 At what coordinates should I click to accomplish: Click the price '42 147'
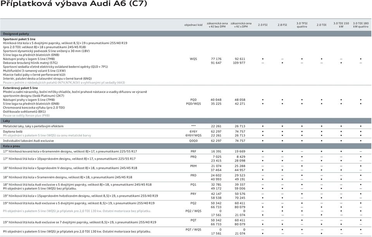click(216, 194)
